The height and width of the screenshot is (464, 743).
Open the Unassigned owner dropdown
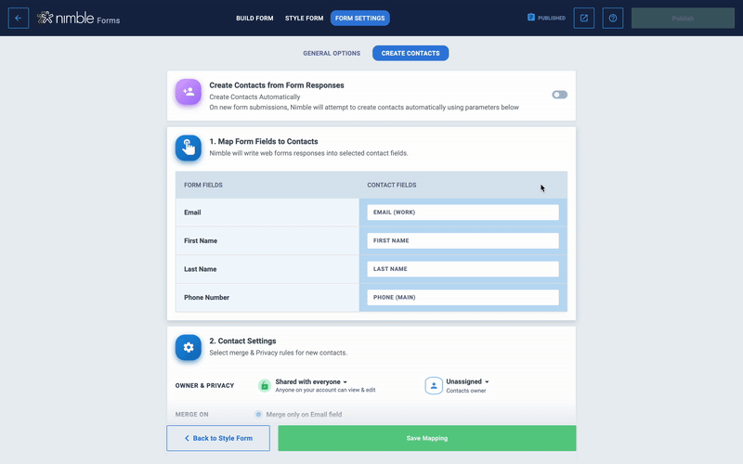click(467, 381)
